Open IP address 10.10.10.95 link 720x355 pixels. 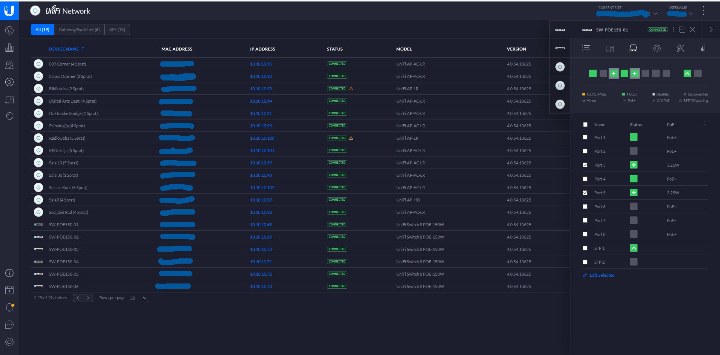point(261,64)
